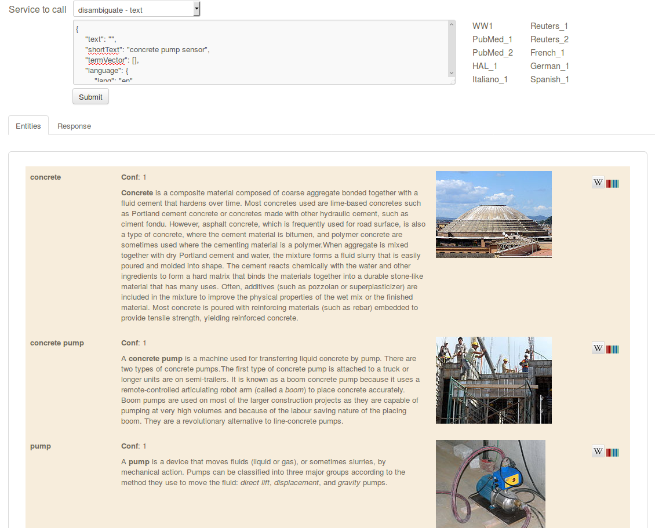Load the WW1 example
The width and height of the screenshot is (655, 528).
click(x=482, y=26)
